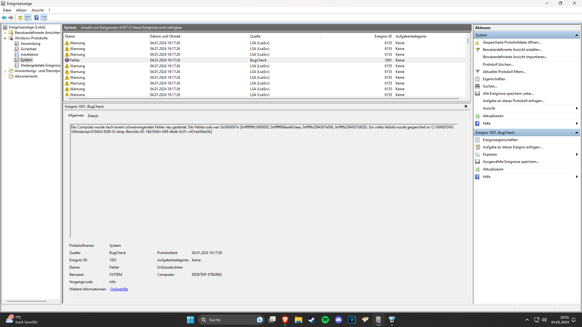Click the binoculars Suchen icon
582x327 pixels.
tap(477, 86)
